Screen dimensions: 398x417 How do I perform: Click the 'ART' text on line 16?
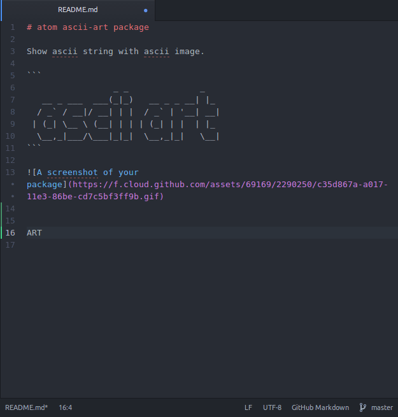[34, 233]
